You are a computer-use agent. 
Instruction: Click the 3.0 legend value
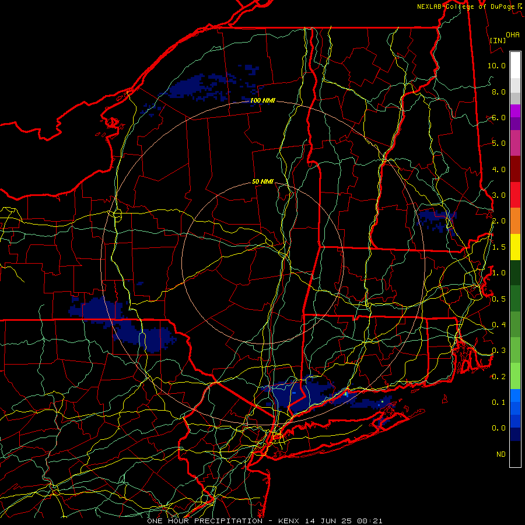pyautogui.click(x=499, y=195)
